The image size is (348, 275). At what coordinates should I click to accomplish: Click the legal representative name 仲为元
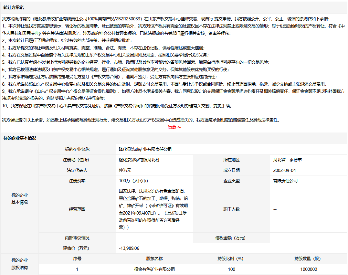click(x=125, y=170)
